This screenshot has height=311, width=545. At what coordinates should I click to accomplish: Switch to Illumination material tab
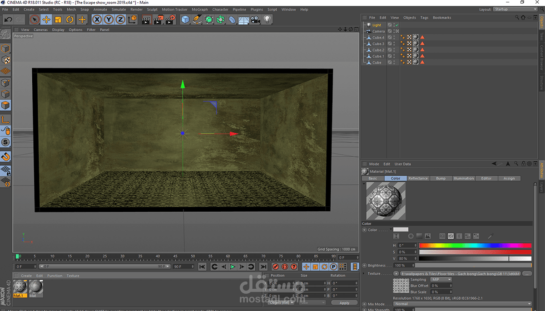pos(464,178)
